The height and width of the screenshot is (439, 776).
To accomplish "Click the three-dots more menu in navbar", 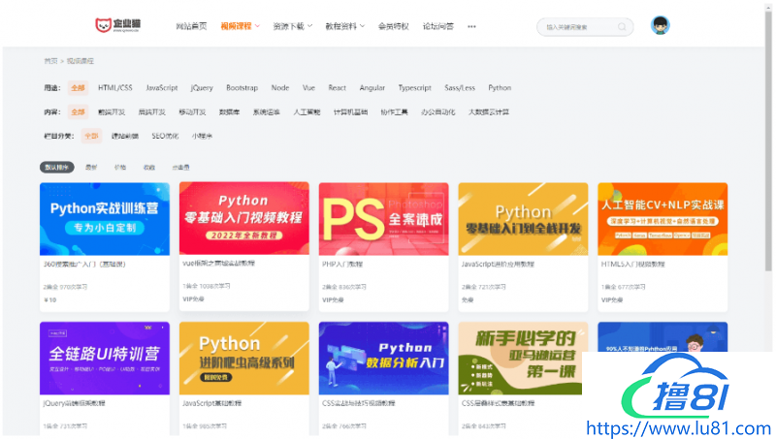I will pos(471,27).
